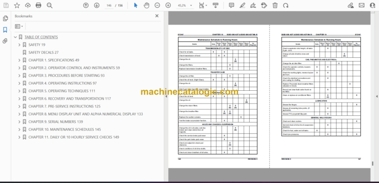Expand CHAPTER 7 bookmark arrow

tap(19, 107)
